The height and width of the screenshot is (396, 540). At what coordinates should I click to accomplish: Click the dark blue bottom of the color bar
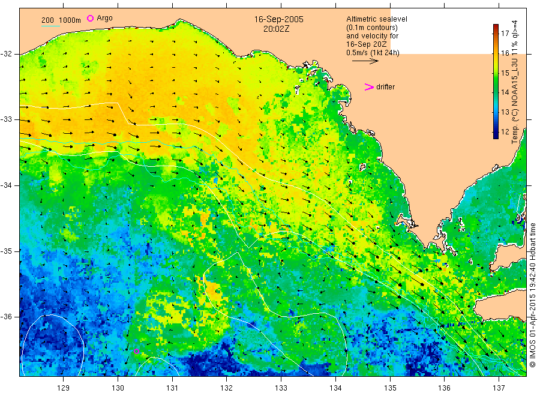tap(496, 136)
